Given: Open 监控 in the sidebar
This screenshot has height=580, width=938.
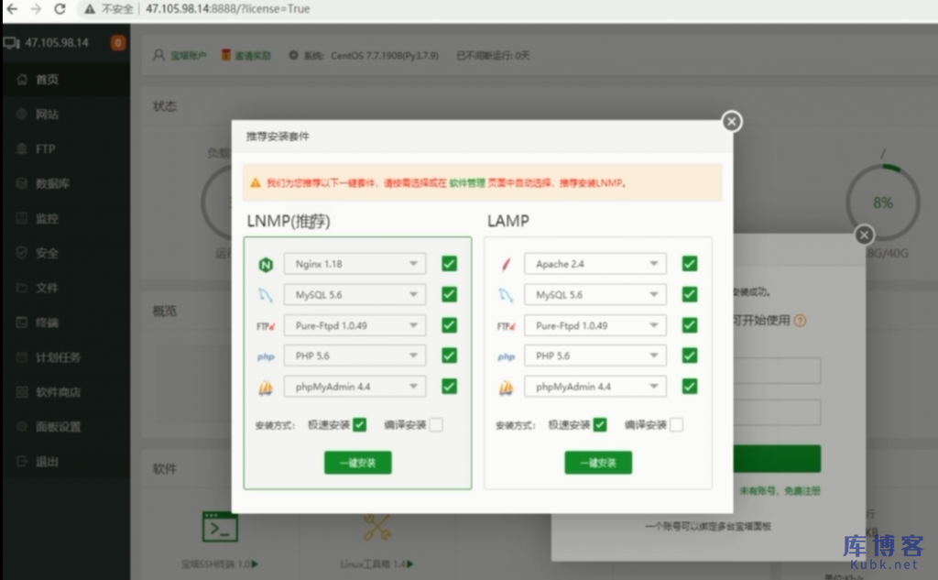Looking at the screenshot, I should click(x=65, y=218).
